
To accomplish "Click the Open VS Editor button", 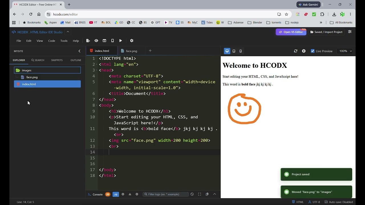I will point(291,32).
